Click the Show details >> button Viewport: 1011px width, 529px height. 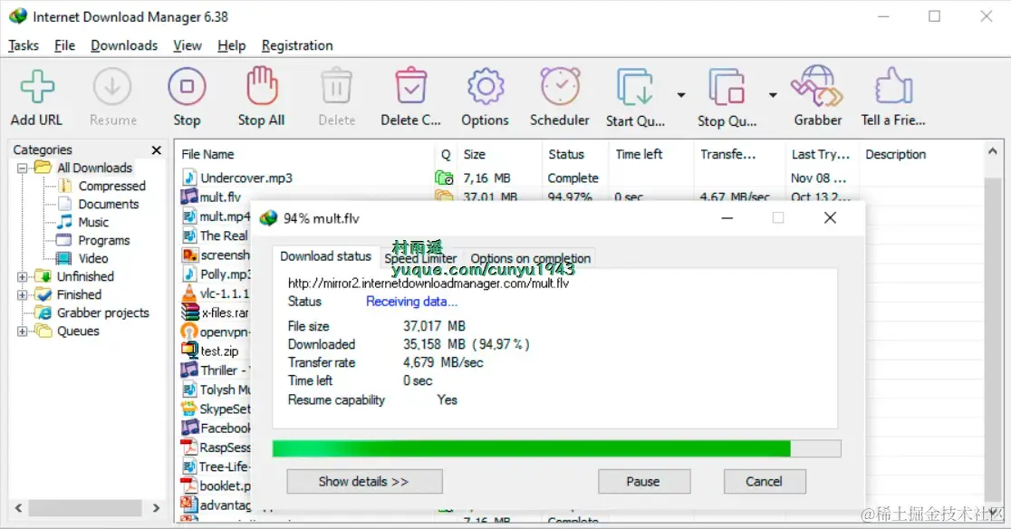[364, 481]
